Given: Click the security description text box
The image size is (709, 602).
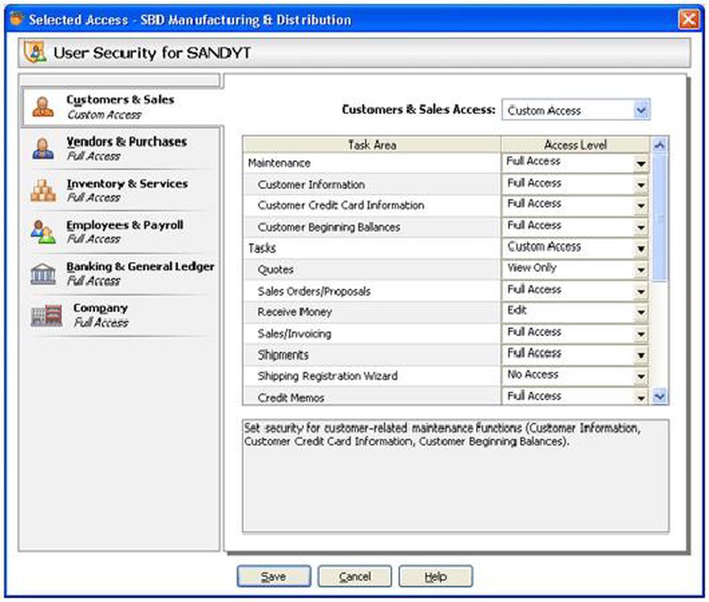Looking at the screenshot, I should coord(455,476).
